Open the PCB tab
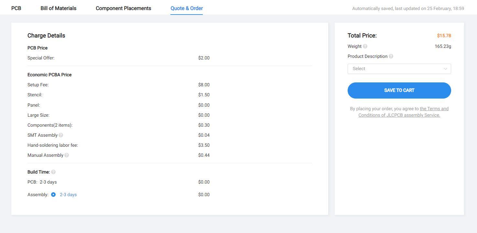 click(16, 8)
